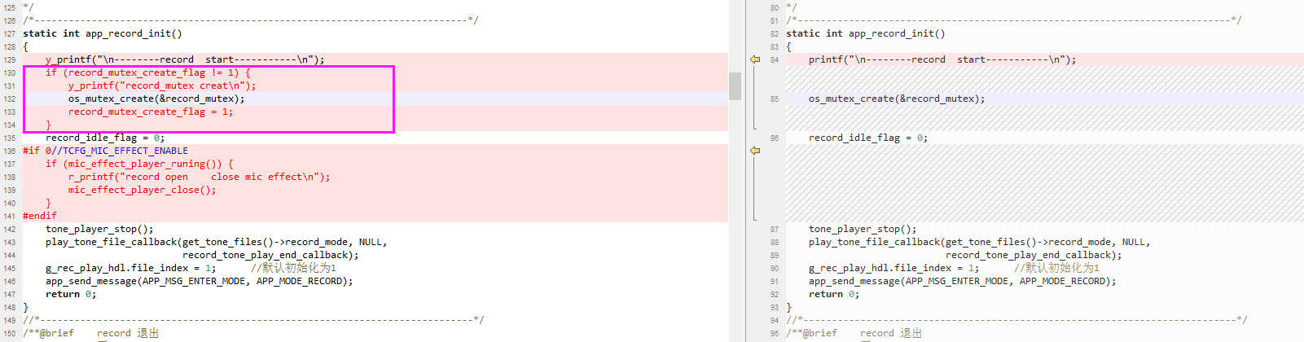Click the #if 0//TCFG_MIC_EFFECT_ENABLE line

[x=105, y=151]
